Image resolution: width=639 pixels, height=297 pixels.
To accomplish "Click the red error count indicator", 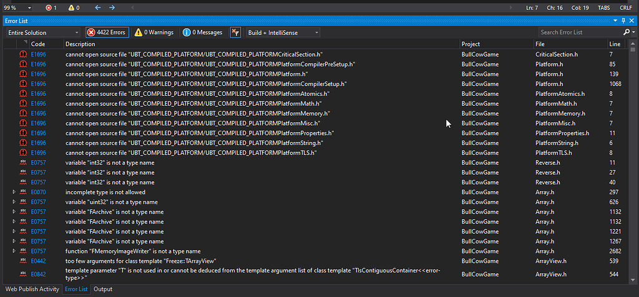I will [x=51, y=7].
